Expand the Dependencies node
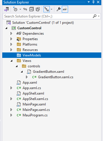Image resolution: width=103 pixels, height=141 pixels. pos(11,34)
